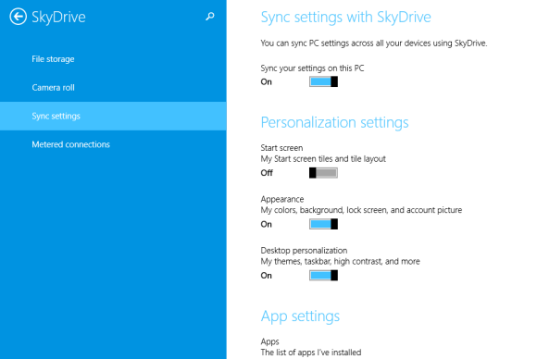Click the Apps label under App settings
The height and width of the screenshot is (359, 537).
[269, 341]
